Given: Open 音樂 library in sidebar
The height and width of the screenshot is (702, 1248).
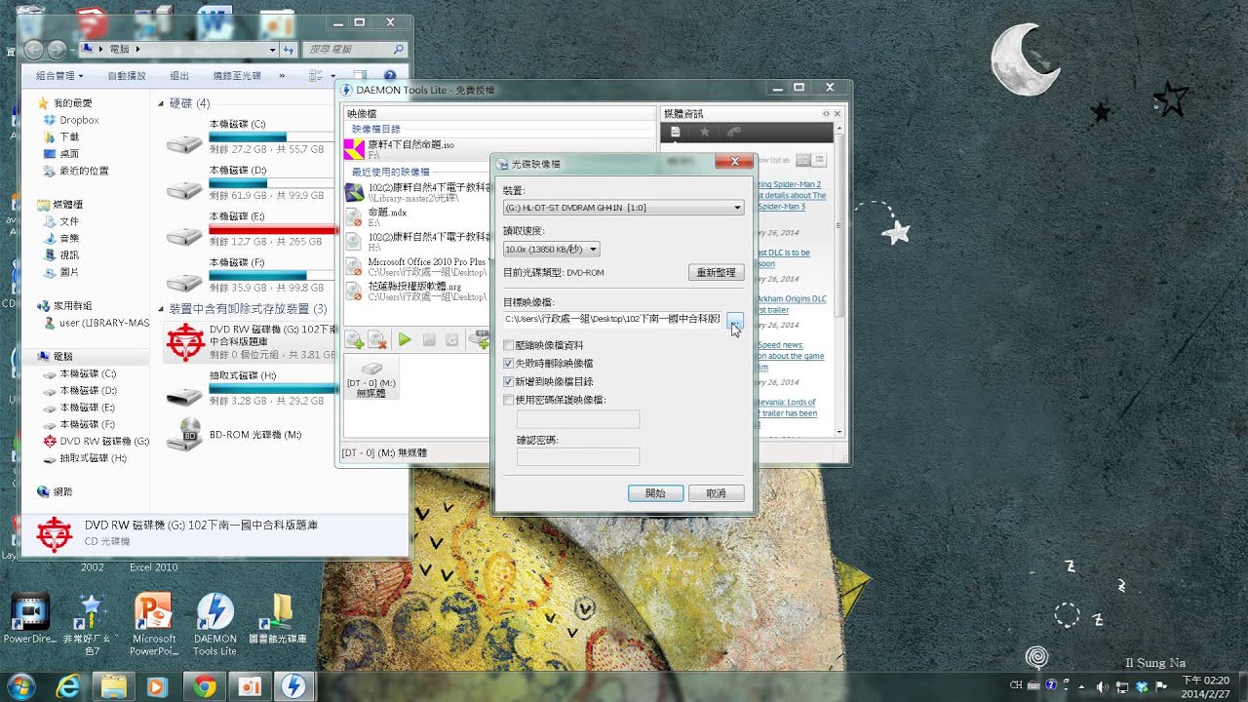Looking at the screenshot, I should [69, 239].
